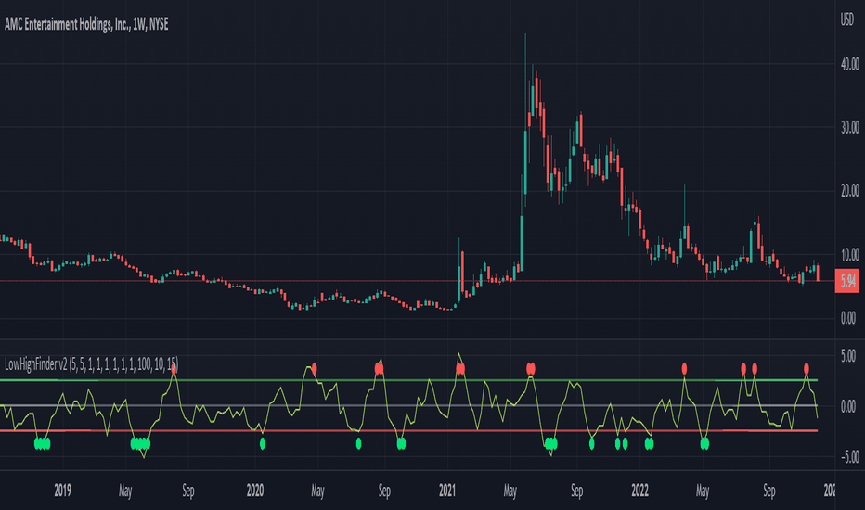Click the 10.00 price axis label
This screenshot has width=865, height=510.
click(x=849, y=255)
